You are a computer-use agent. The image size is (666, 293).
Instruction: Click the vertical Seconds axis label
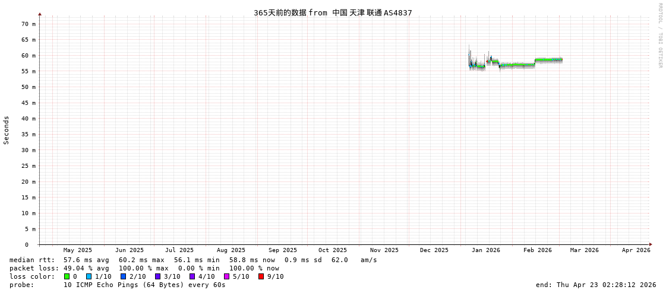pos(7,130)
